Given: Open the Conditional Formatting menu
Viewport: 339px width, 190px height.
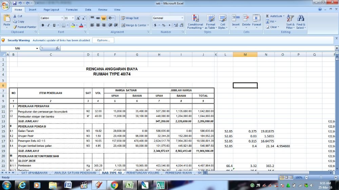Looking at the screenshot, I should click(x=195, y=22).
